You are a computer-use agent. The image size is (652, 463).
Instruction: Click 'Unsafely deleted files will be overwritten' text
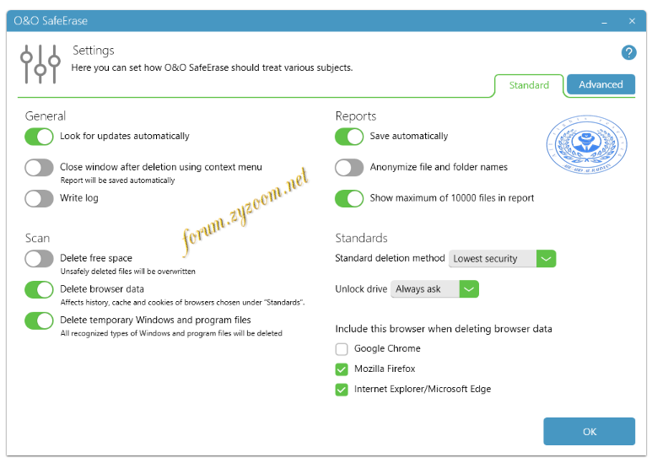coord(128,272)
